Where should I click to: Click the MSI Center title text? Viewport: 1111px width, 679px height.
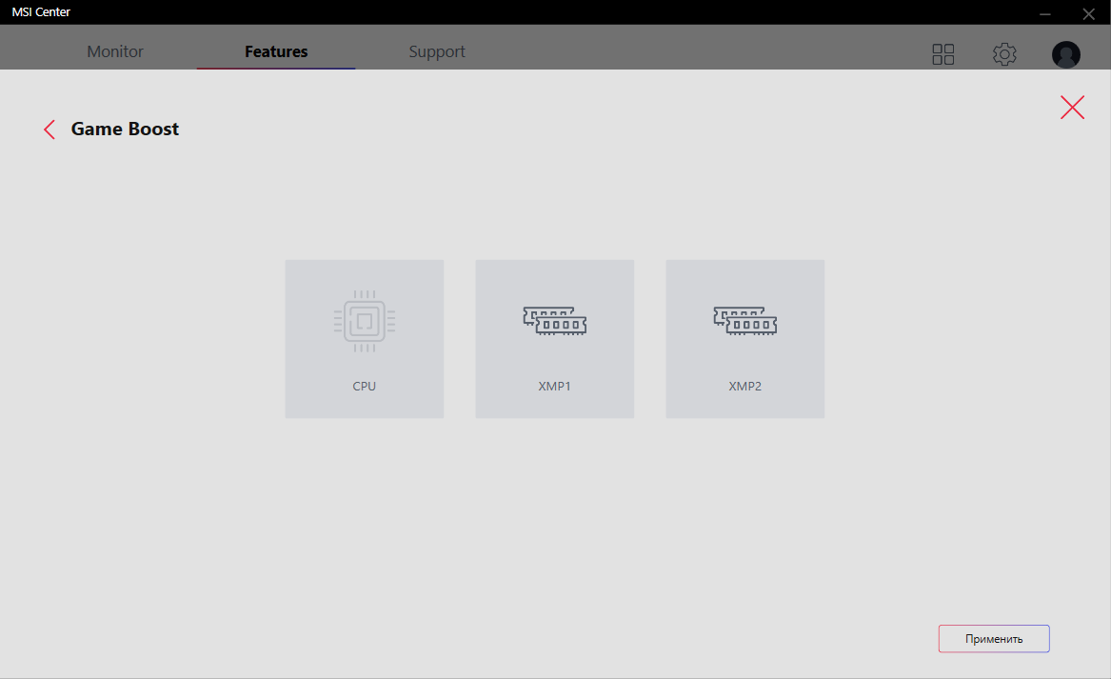click(x=41, y=12)
